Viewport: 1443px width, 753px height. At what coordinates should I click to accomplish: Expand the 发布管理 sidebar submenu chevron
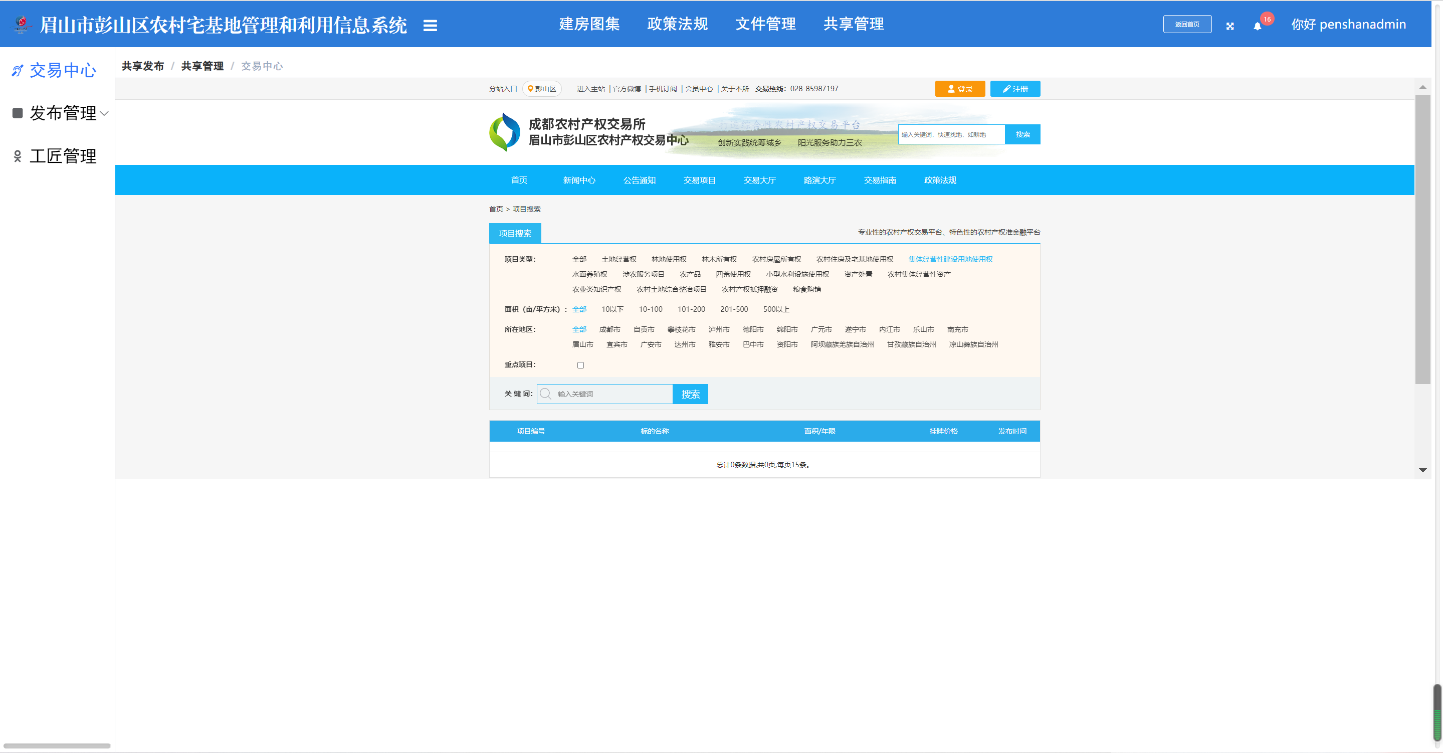[x=104, y=114]
